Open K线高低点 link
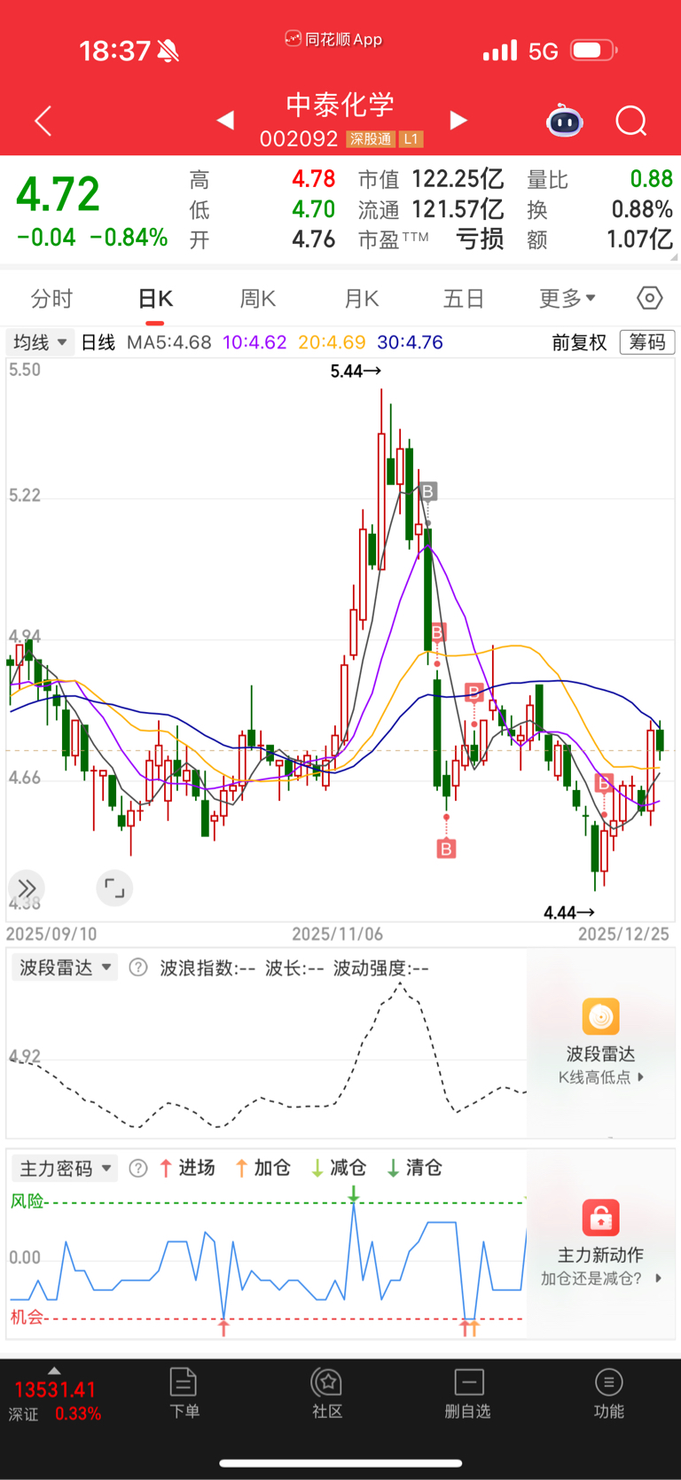The height and width of the screenshot is (1480, 681). (600, 1077)
